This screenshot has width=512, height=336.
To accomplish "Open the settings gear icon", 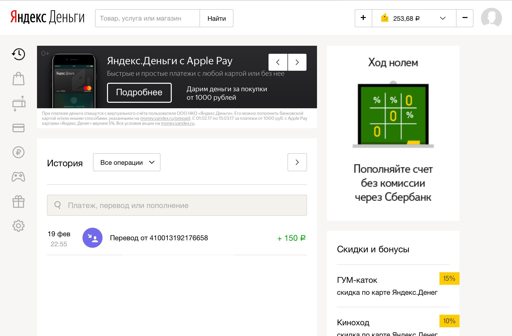I will click(x=18, y=226).
